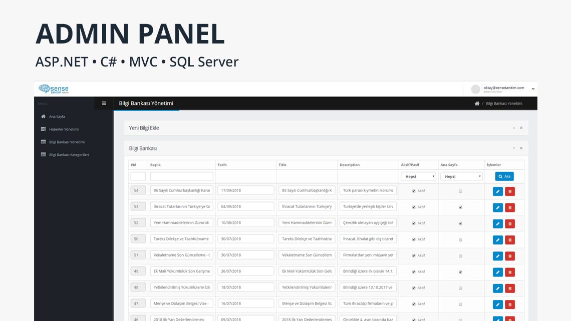Delete row 49 with trash icon

coord(510,272)
